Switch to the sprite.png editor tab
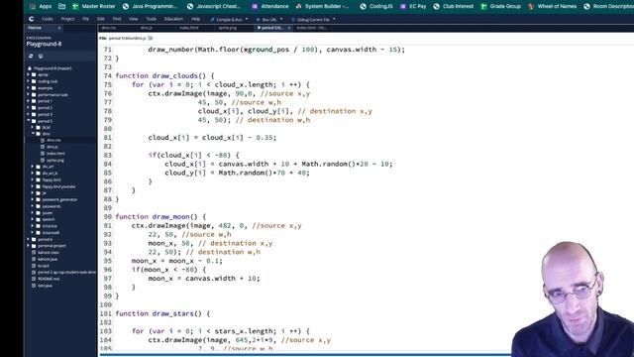This screenshot has width=634, height=357. pyautogui.click(x=227, y=28)
